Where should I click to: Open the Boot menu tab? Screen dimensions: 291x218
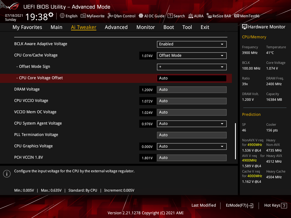tap(169, 27)
